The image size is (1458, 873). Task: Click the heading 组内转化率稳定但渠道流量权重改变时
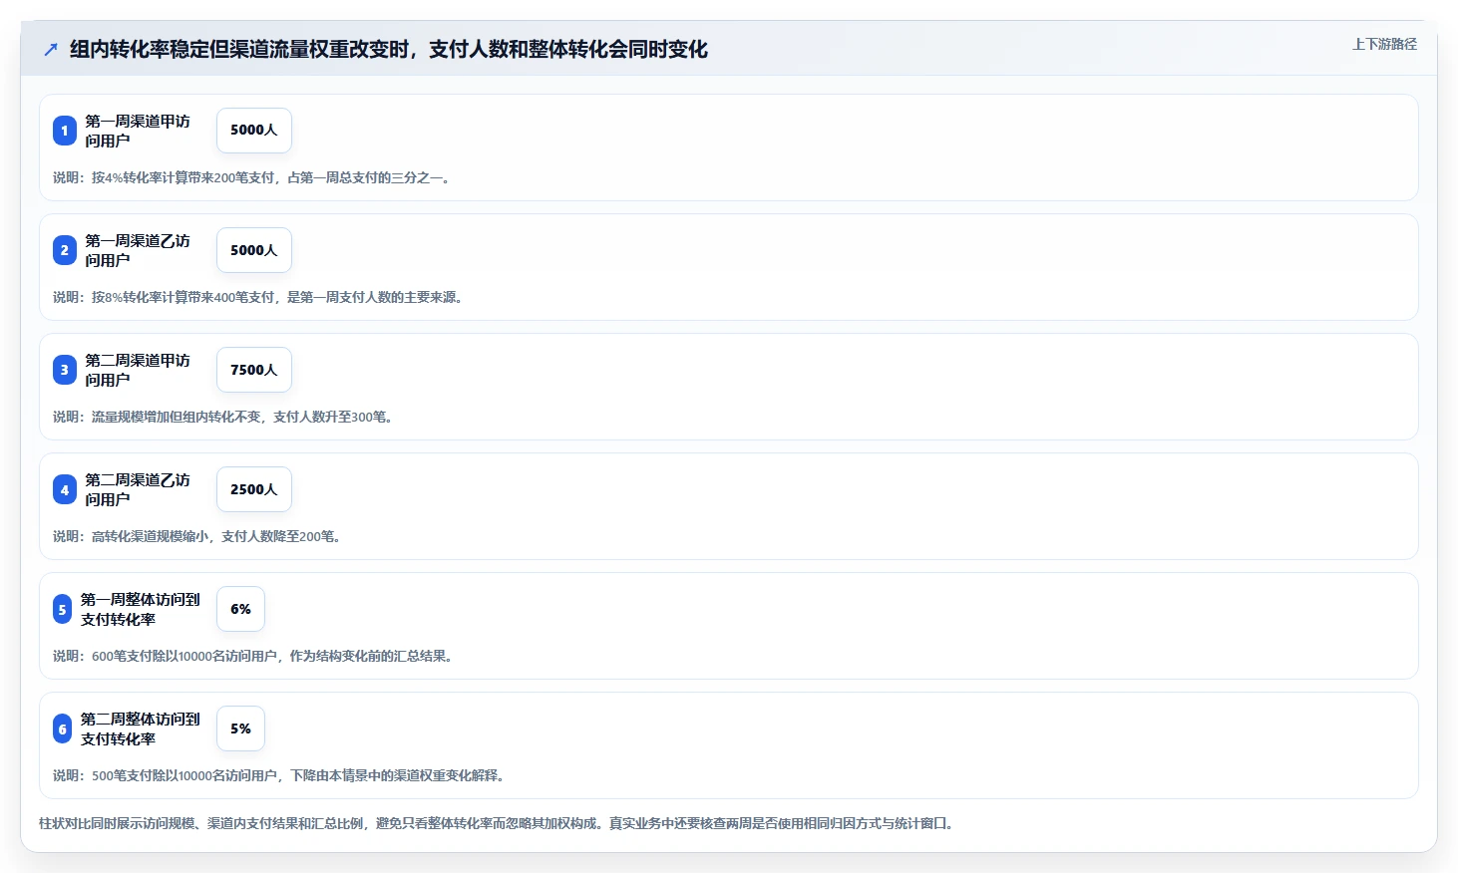tap(389, 49)
